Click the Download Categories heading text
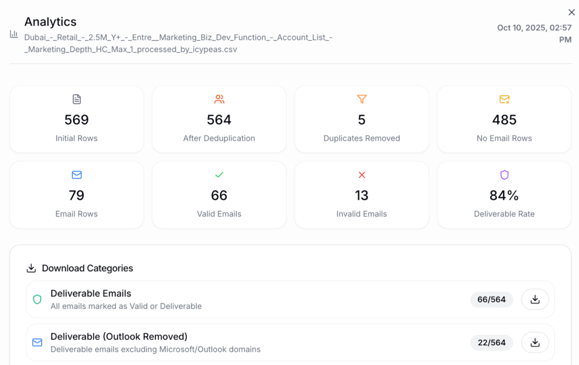This screenshot has height=365, width=579. coord(88,268)
